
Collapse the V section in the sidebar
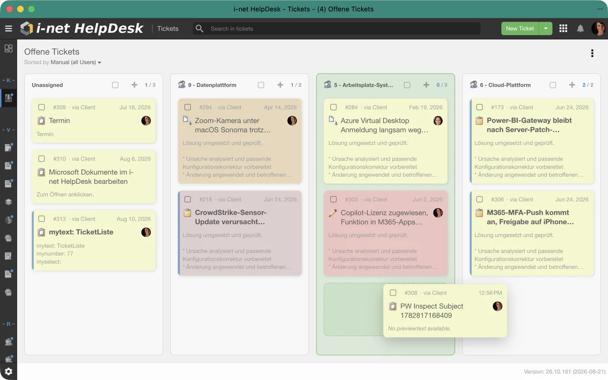9,130
